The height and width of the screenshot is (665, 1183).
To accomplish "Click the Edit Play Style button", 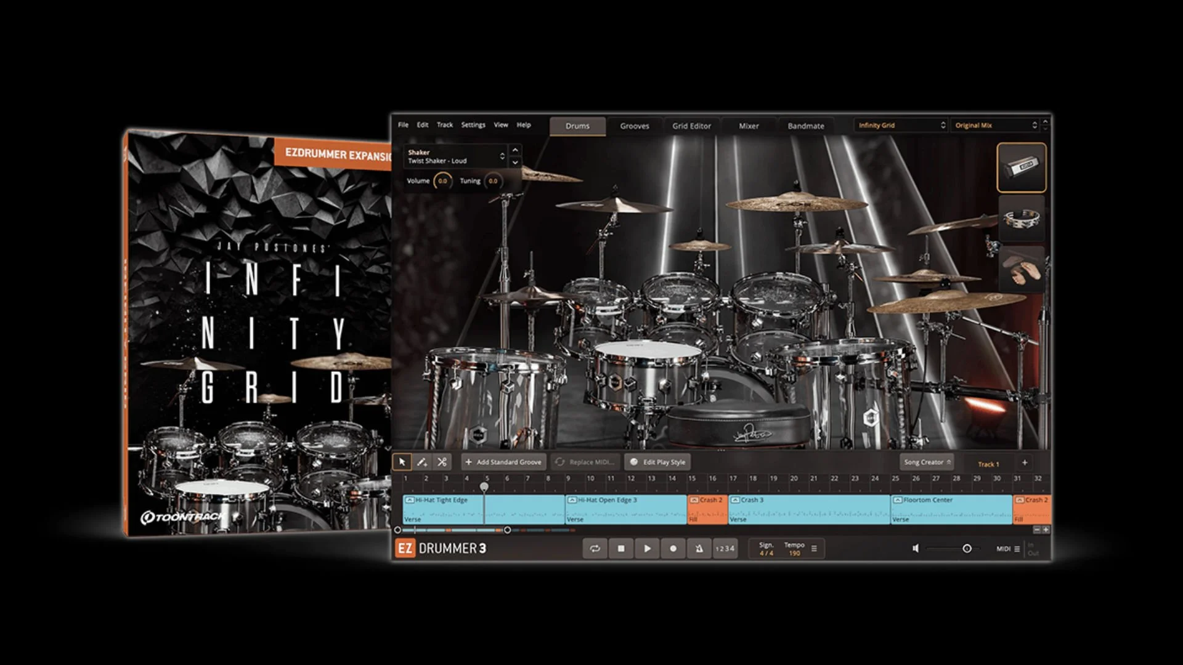I will [x=657, y=462].
